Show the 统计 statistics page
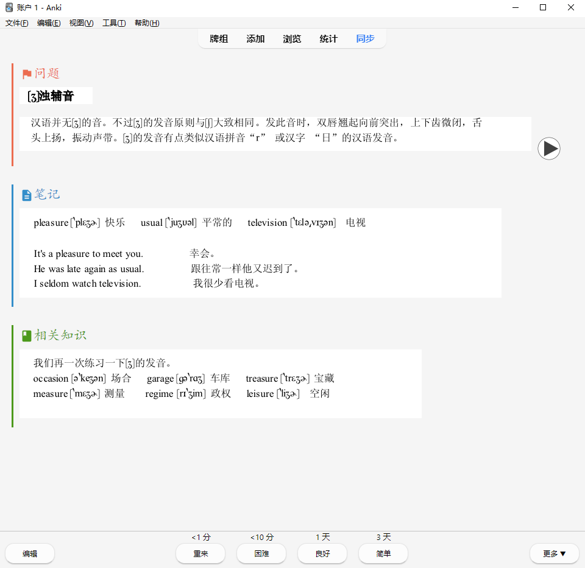This screenshot has height=568, width=585. click(328, 39)
